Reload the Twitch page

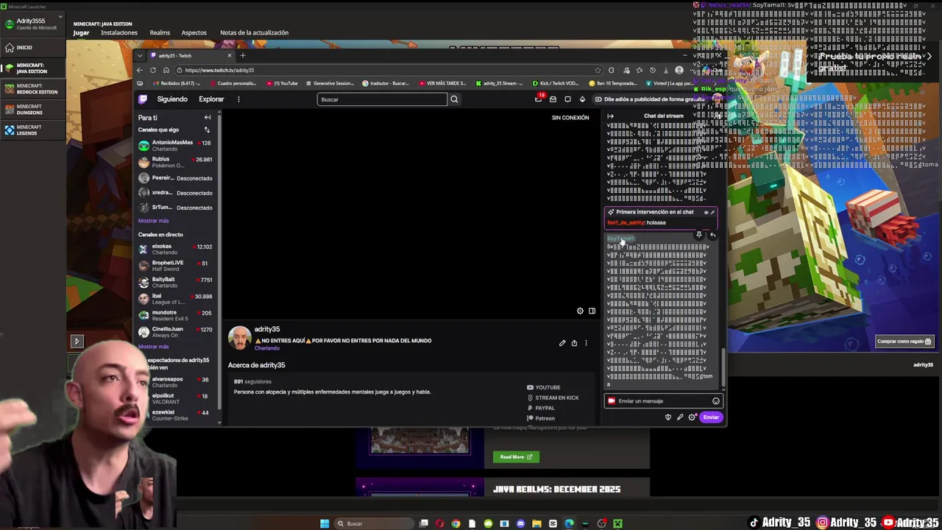coord(153,70)
